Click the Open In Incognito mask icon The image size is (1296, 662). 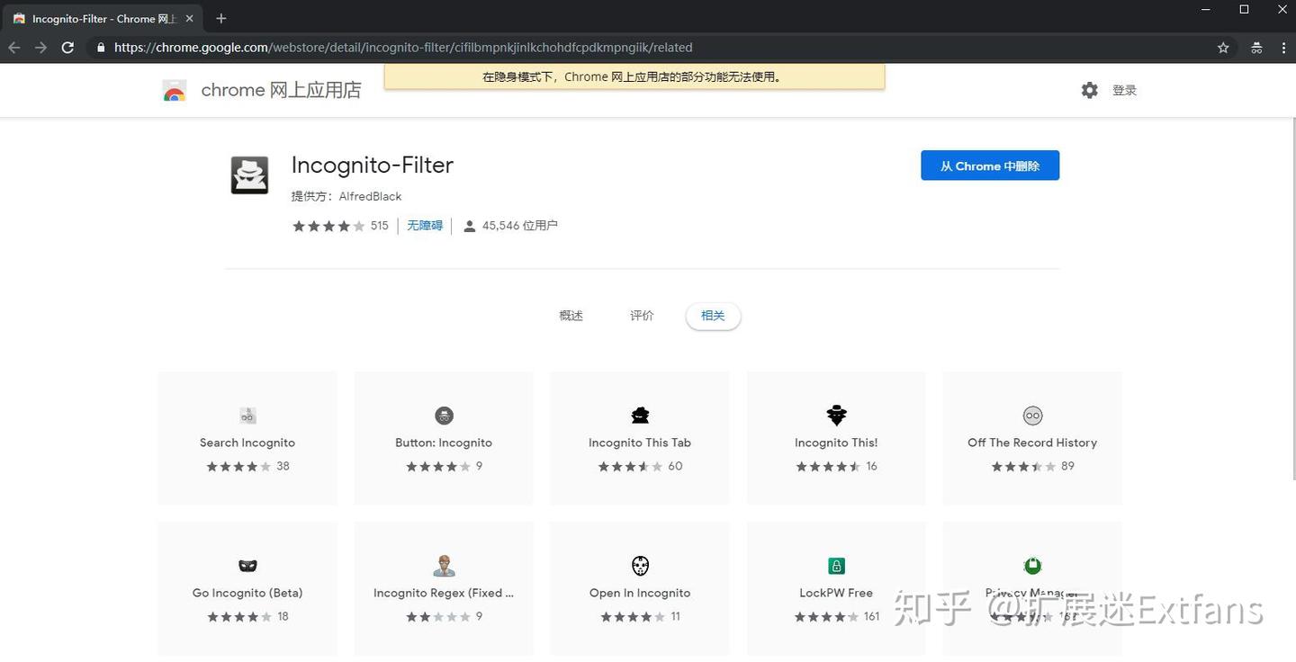[x=639, y=565]
